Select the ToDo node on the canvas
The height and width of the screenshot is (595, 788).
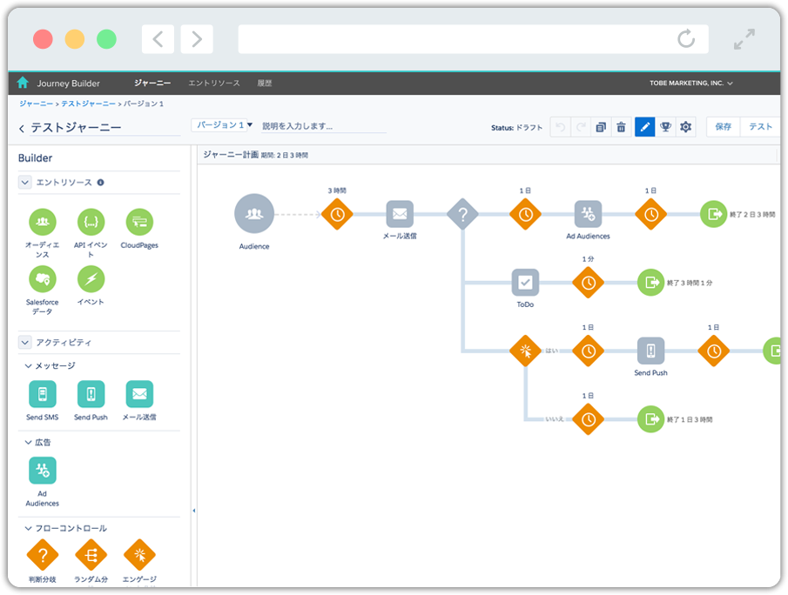(525, 283)
